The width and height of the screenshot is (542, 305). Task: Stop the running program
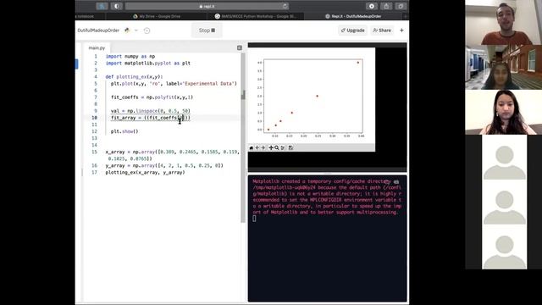pos(207,30)
